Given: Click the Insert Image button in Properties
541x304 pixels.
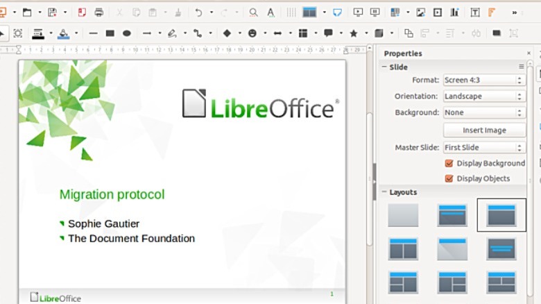Looking at the screenshot, I should (484, 130).
